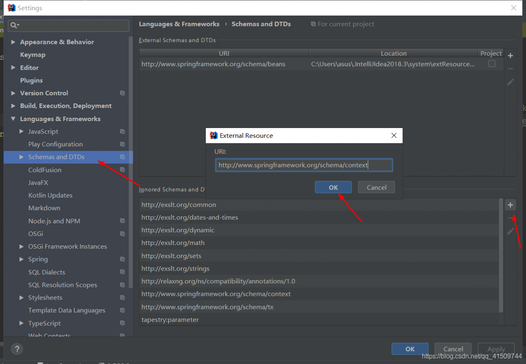
Task: Click the project-level icon beside OSGi
Action: [x=122, y=234]
